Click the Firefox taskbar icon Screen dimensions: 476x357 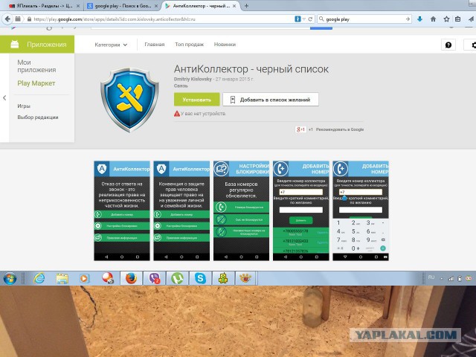tap(131, 278)
